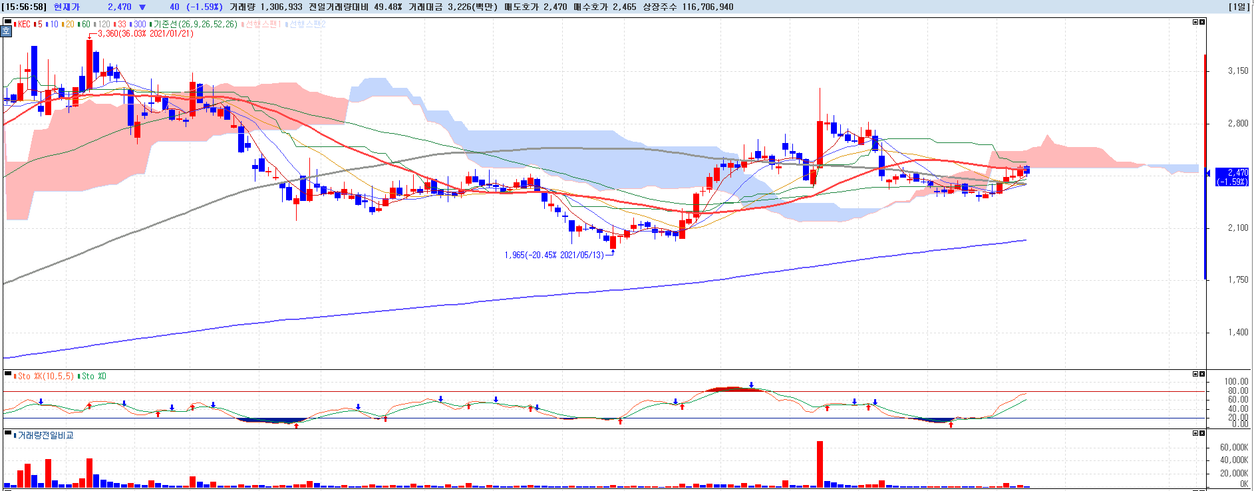Click the 현재가 label in header
Image resolution: width=1254 pixels, height=491 pixels.
pos(67,7)
